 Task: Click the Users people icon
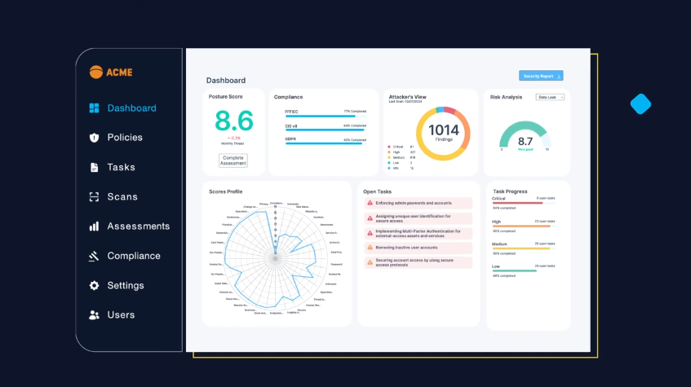click(95, 314)
